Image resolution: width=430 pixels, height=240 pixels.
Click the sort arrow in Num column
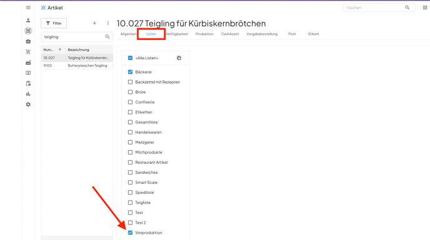point(60,50)
